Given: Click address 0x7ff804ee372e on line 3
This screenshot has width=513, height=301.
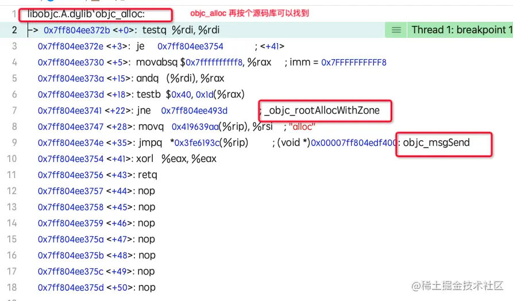Looking at the screenshot, I should coord(70,46).
